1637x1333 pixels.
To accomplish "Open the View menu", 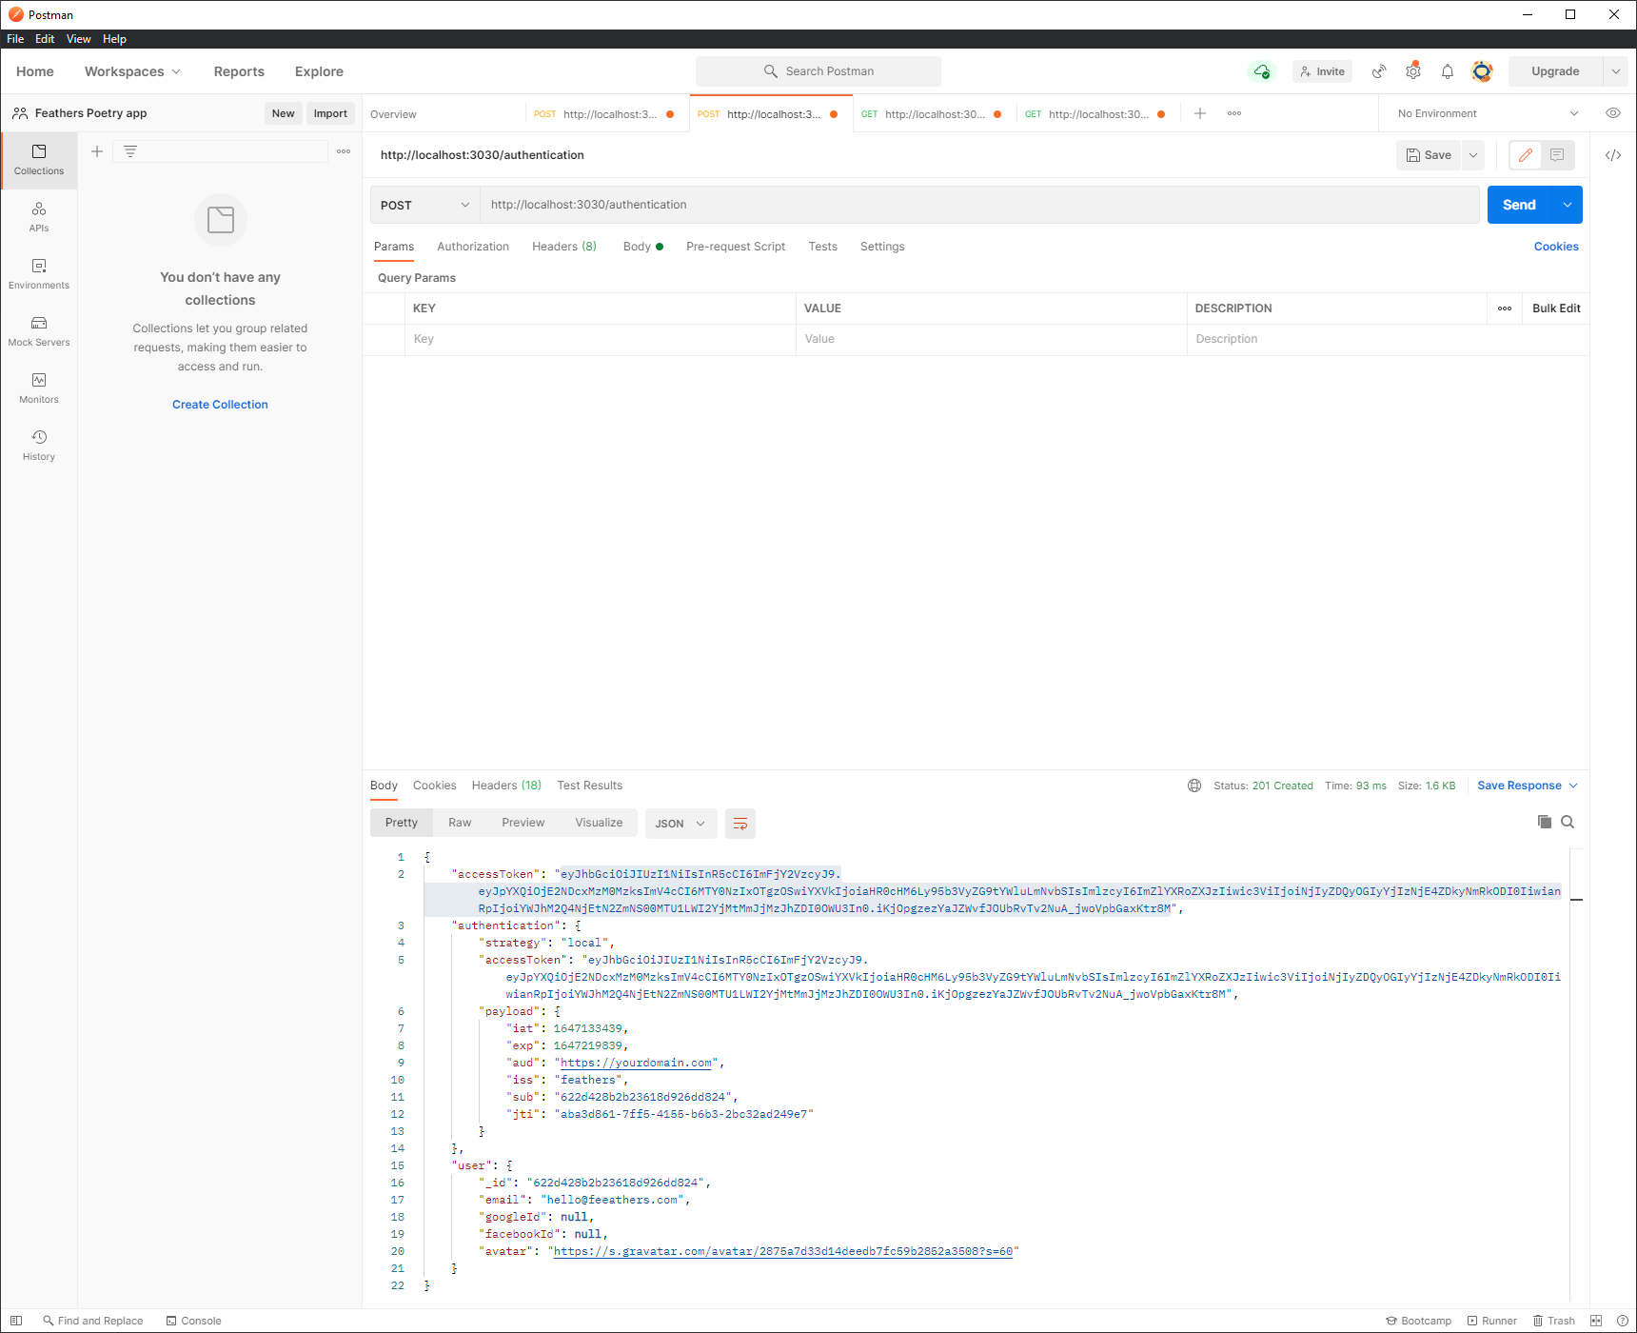I will (79, 39).
